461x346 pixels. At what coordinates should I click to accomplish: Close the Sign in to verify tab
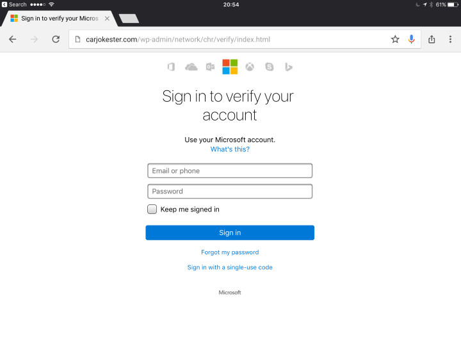108,19
